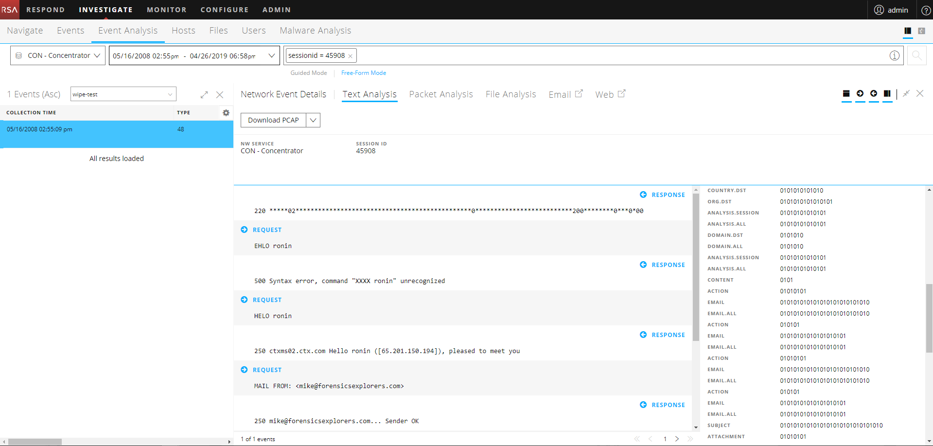Image resolution: width=933 pixels, height=446 pixels.
Task: Open the time range dropdown
Action: 271,55
